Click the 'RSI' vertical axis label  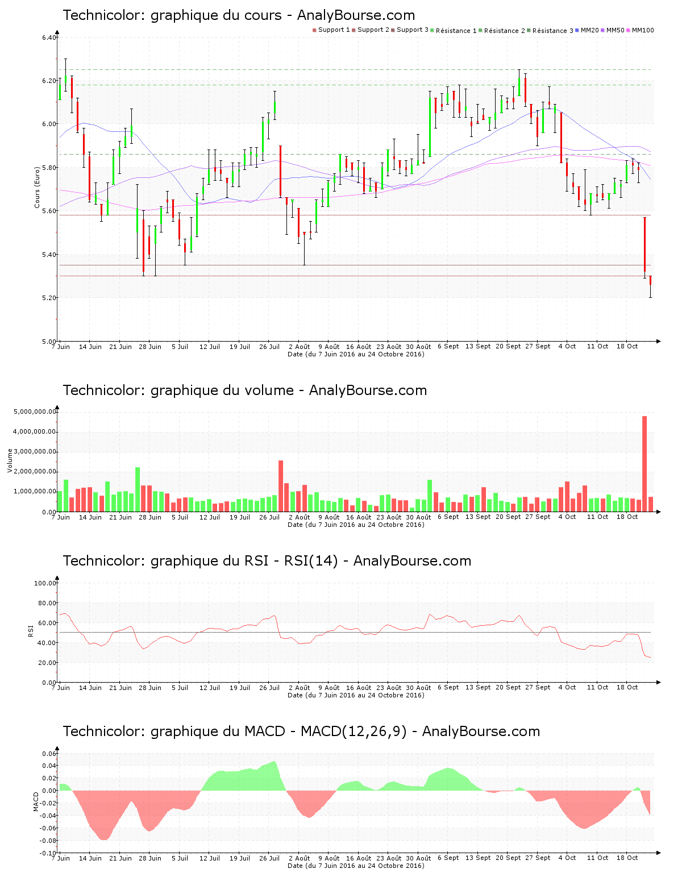(31, 630)
